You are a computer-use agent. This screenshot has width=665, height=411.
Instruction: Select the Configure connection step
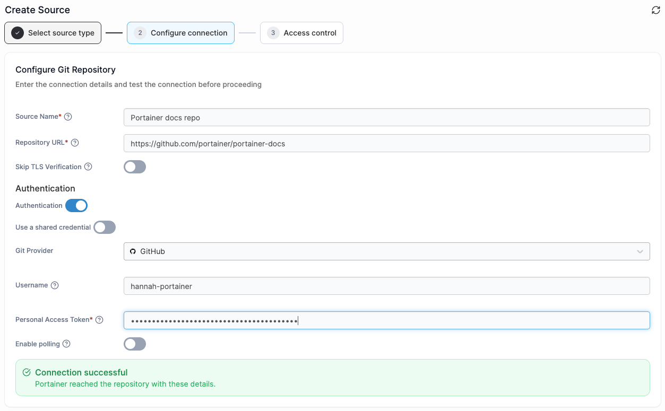[x=180, y=33]
